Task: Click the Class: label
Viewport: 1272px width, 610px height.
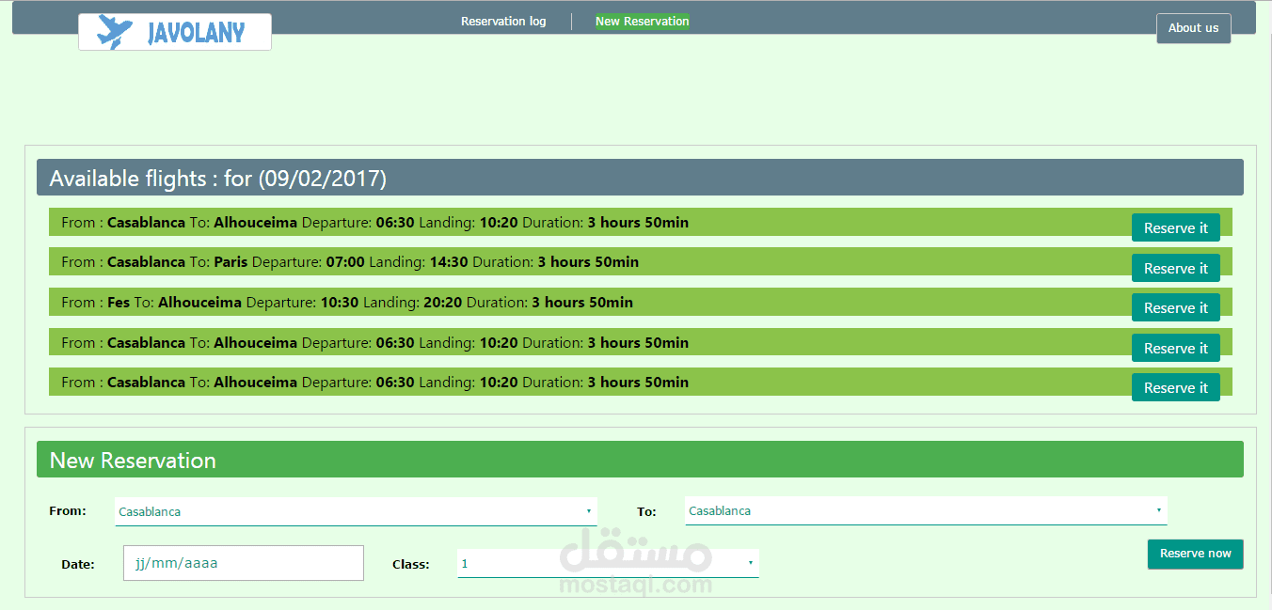Action: pos(411,565)
